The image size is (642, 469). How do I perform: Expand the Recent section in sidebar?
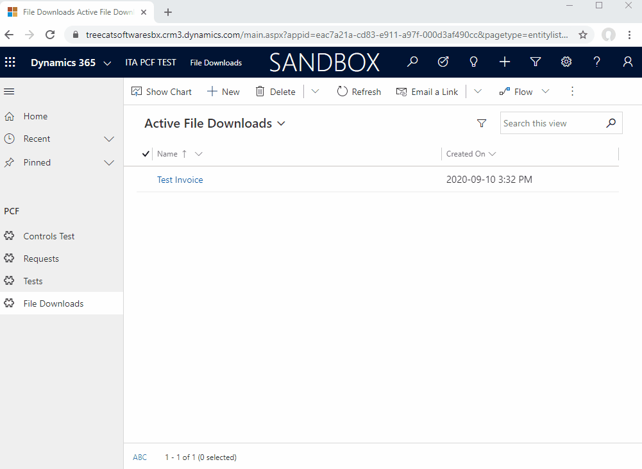pyautogui.click(x=109, y=139)
